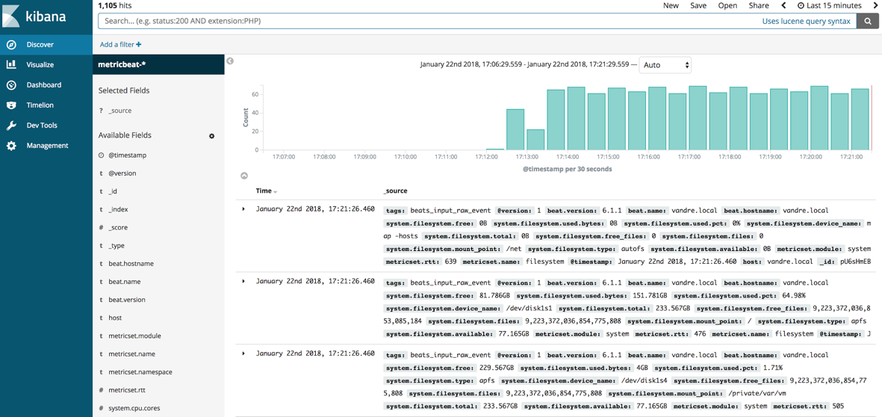Open the Discover compass icon in sidebar
Image resolution: width=882 pixels, height=417 pixels.
pyautogui.click(x=11, y=45)
